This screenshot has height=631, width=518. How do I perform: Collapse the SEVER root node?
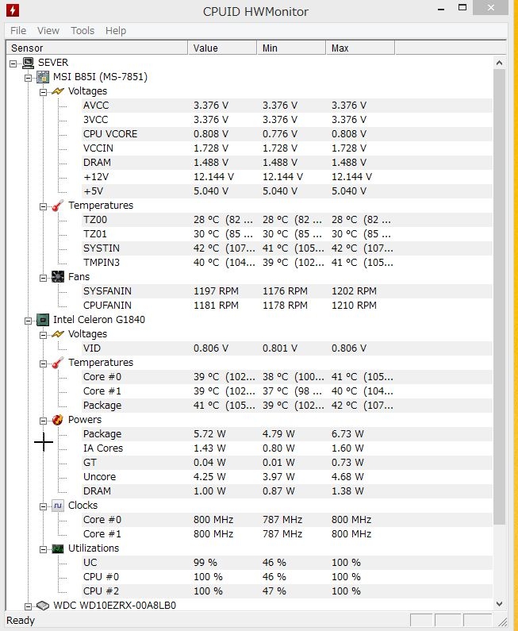coord(13,63)
